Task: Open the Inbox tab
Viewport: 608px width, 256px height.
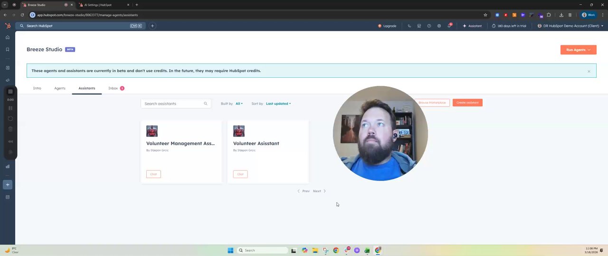Action: (116, 88)
